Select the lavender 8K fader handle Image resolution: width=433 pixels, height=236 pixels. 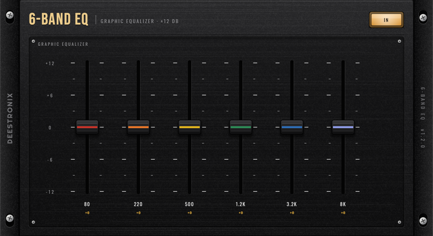point(343,127)
